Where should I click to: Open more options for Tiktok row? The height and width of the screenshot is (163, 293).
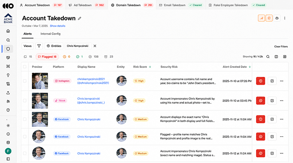(281, 101)
